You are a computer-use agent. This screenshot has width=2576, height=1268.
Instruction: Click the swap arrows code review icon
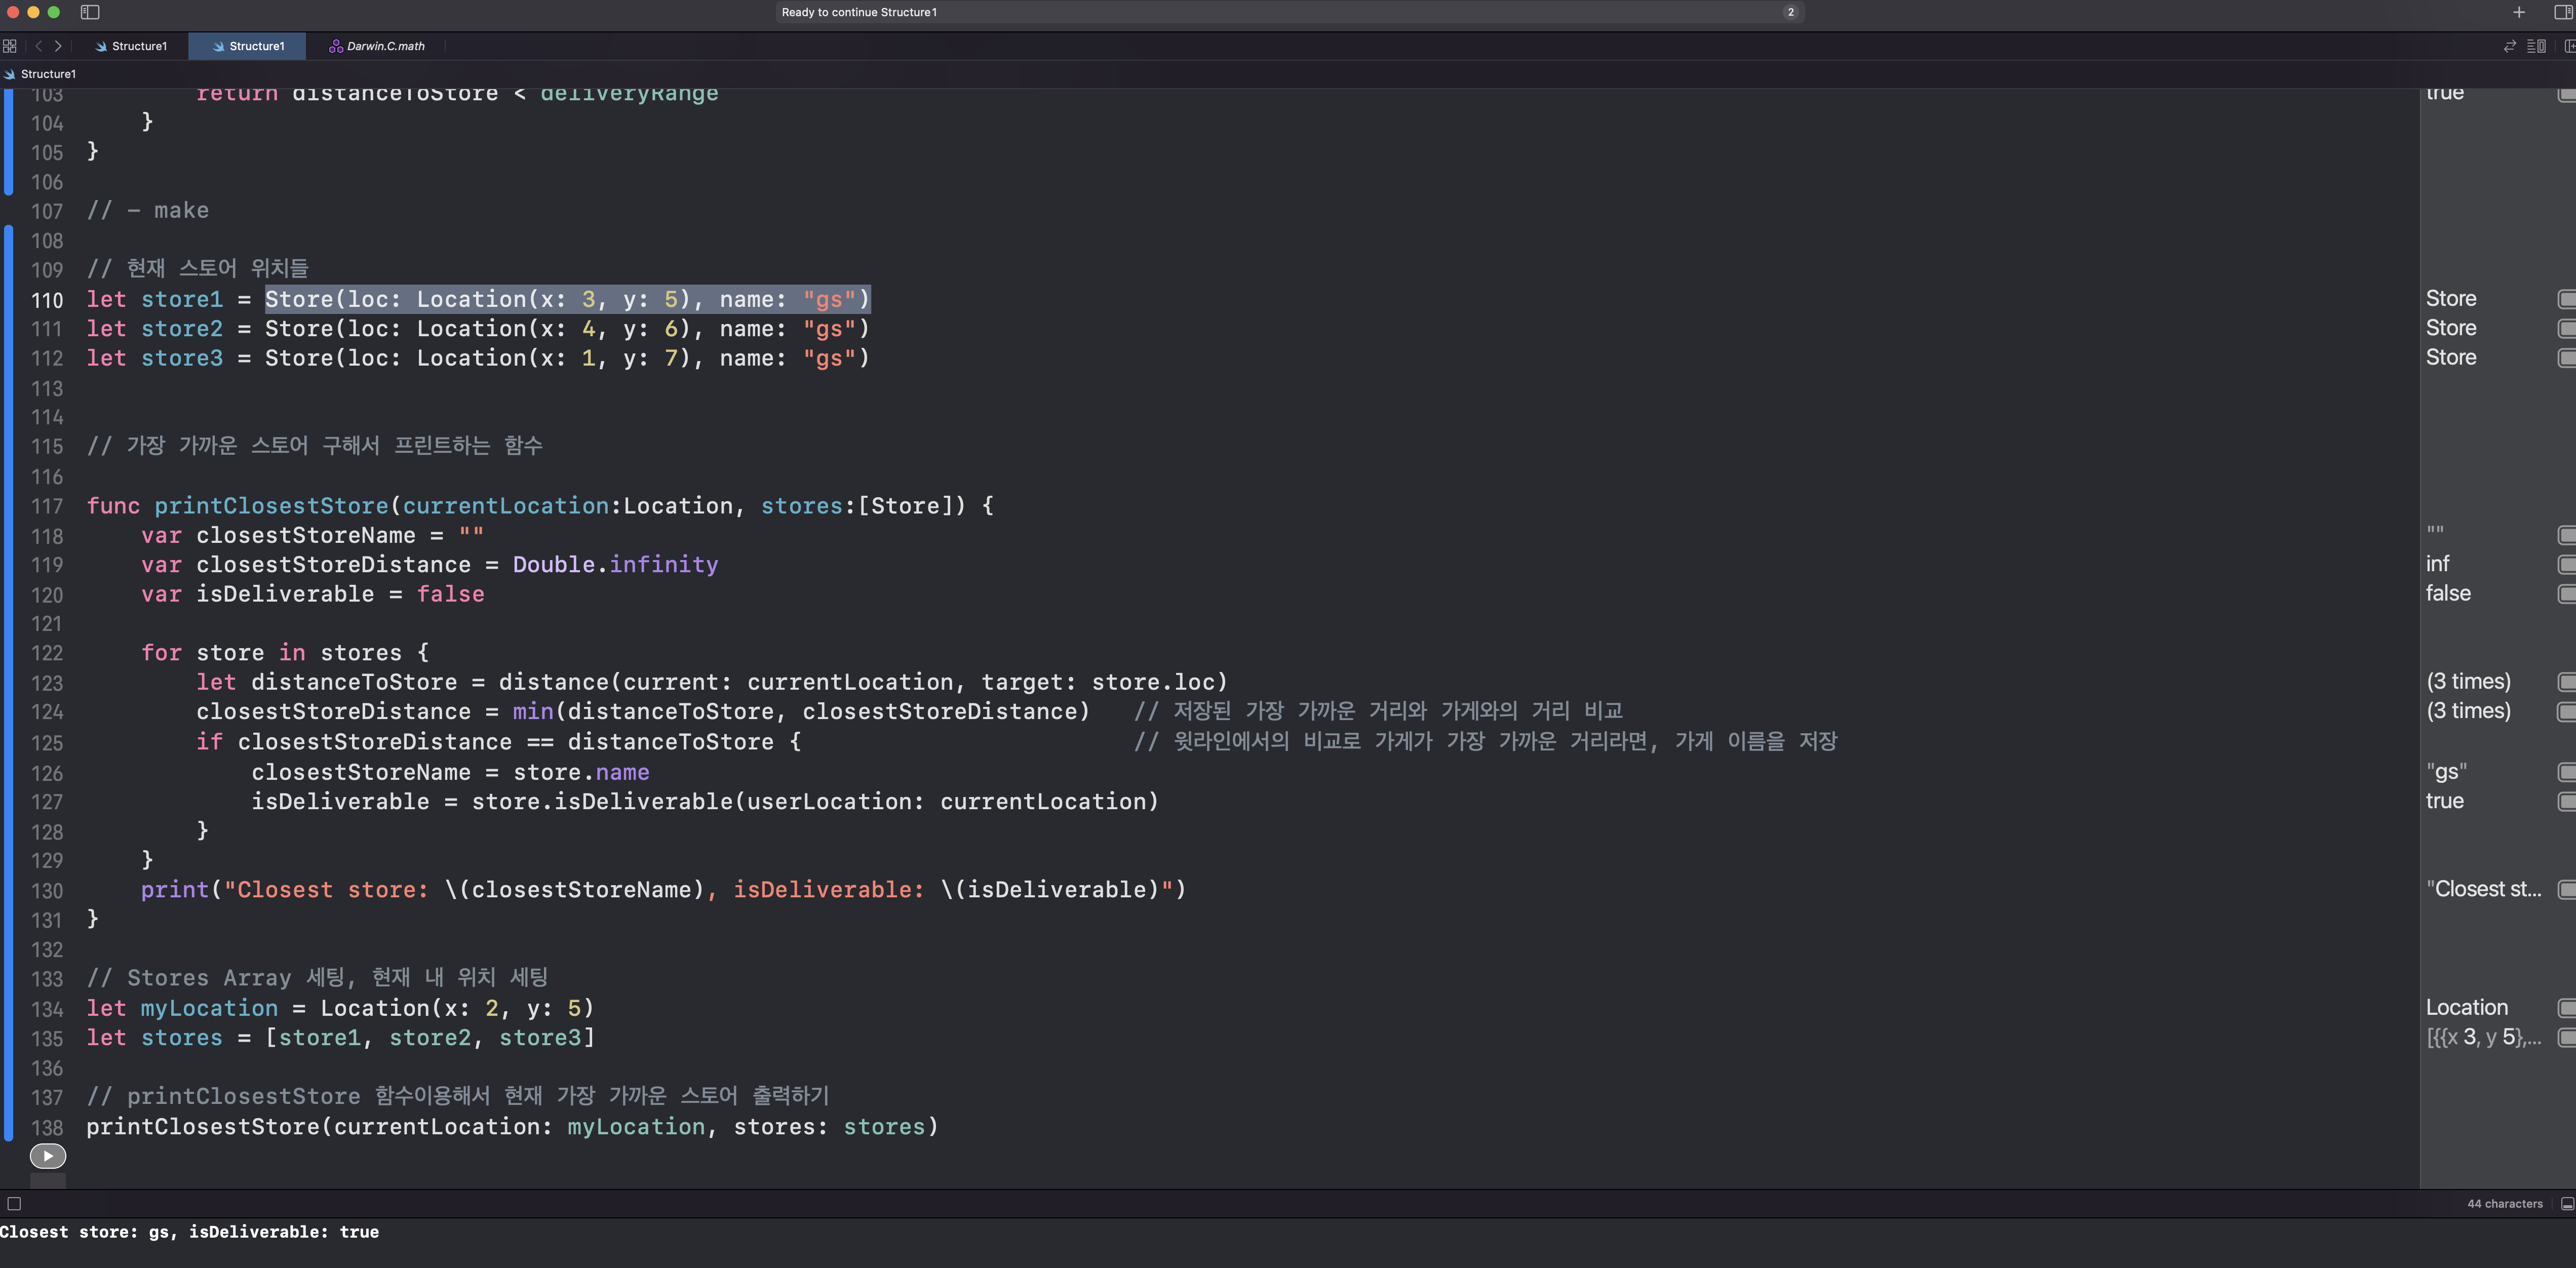click(x=2509, y=46)
